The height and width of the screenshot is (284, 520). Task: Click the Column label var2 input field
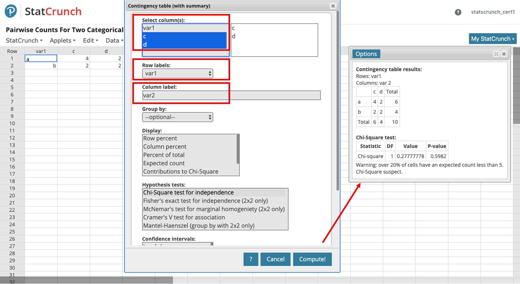coord(231,95)
